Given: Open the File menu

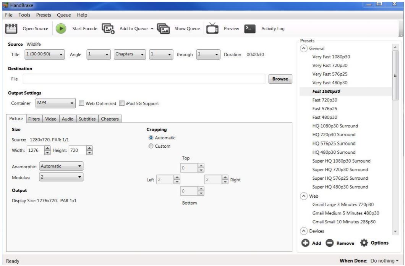Looking at the screenshot, I should click(x=9, y=15).
